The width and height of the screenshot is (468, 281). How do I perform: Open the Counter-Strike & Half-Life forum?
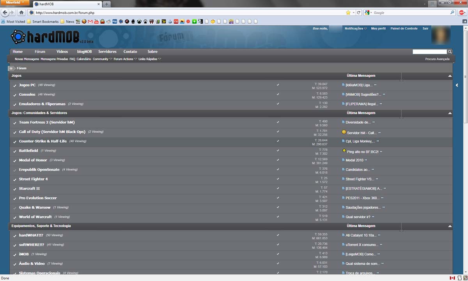point(43,141)
